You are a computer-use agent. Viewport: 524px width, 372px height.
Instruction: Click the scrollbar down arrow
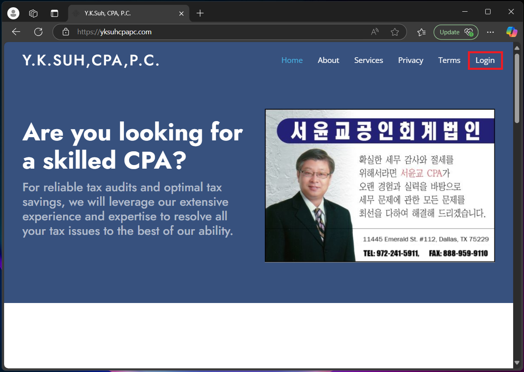tap(517, 363)
